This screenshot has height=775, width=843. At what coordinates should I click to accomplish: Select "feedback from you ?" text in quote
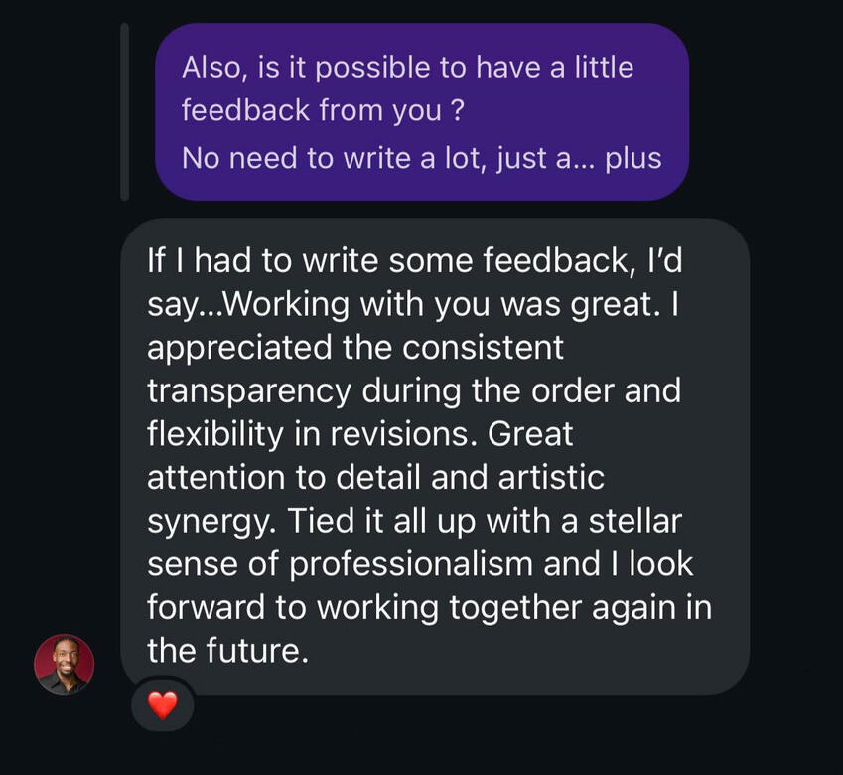tap(323, 110)
